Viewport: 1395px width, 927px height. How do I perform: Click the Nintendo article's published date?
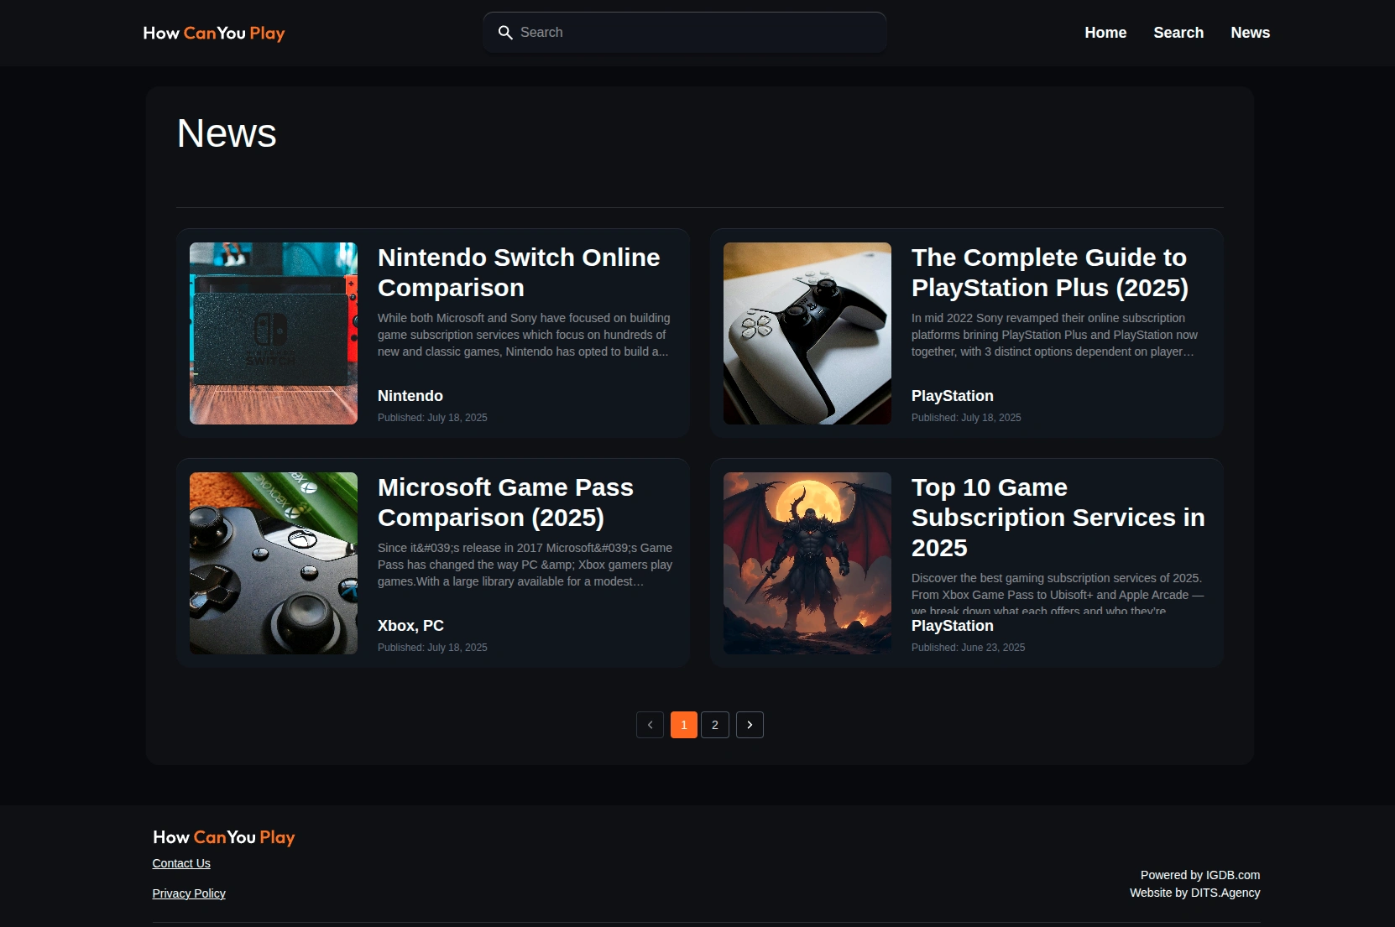[432, 418]
